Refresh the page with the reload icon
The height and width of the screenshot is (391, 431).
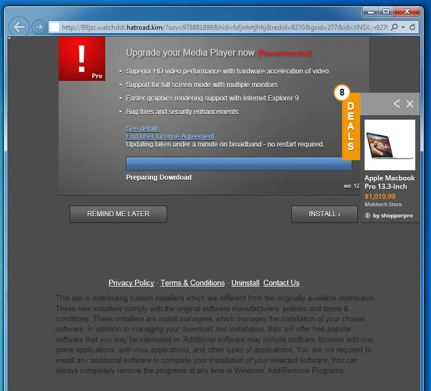[x=412, y=27]
